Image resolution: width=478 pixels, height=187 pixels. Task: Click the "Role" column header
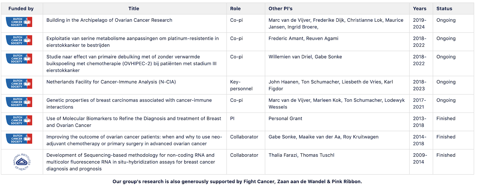(235, 9)
